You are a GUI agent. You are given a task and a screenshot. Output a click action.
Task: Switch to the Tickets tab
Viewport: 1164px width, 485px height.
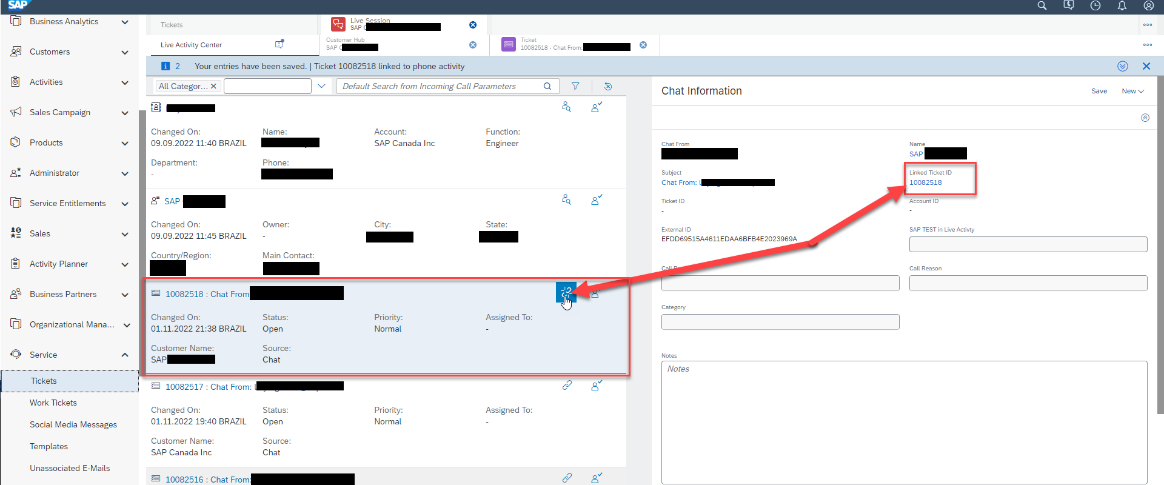tap(172, 25)
